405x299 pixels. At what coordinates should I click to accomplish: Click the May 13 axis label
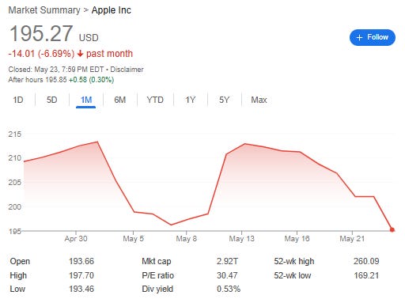click(x=242, y=239)
